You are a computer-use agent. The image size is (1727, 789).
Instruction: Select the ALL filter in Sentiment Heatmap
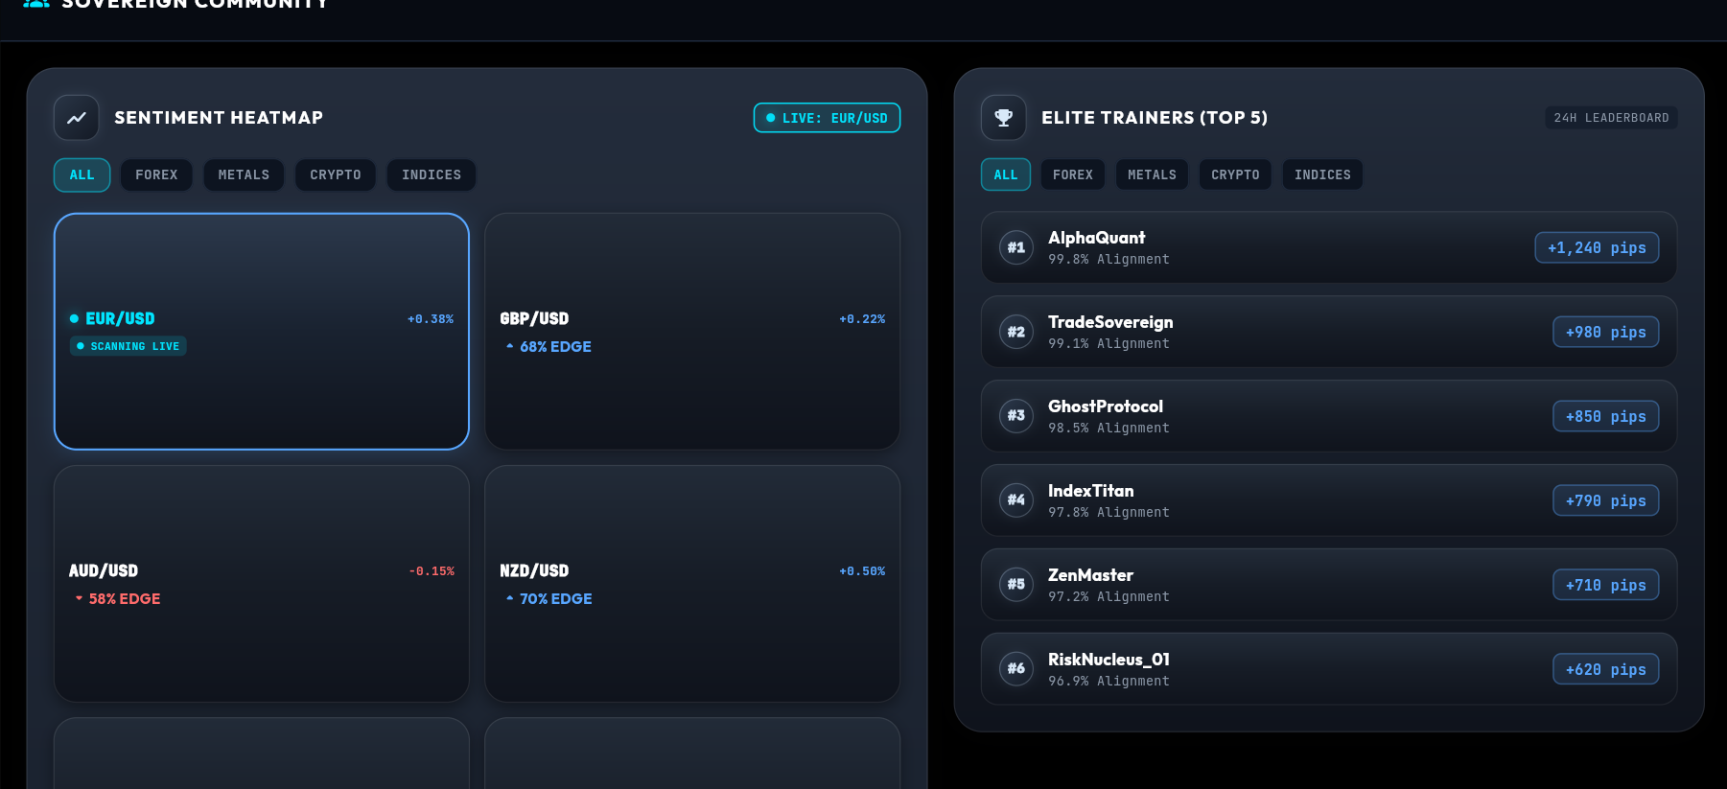tap(82, 174)
